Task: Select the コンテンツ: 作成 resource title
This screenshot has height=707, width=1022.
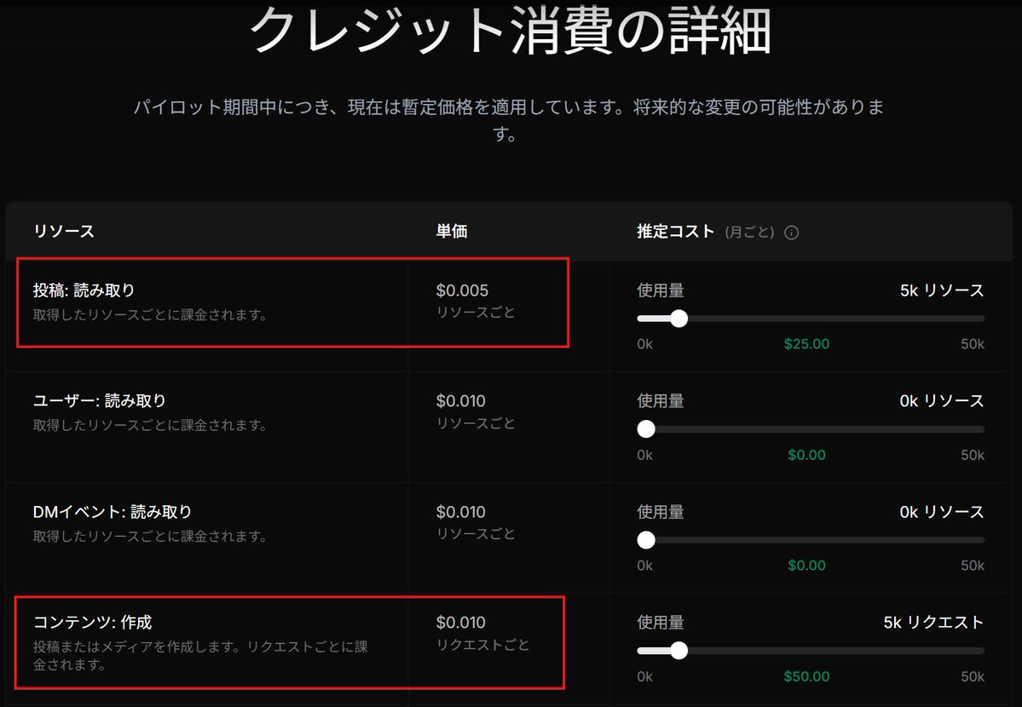Action: (93, 623)
